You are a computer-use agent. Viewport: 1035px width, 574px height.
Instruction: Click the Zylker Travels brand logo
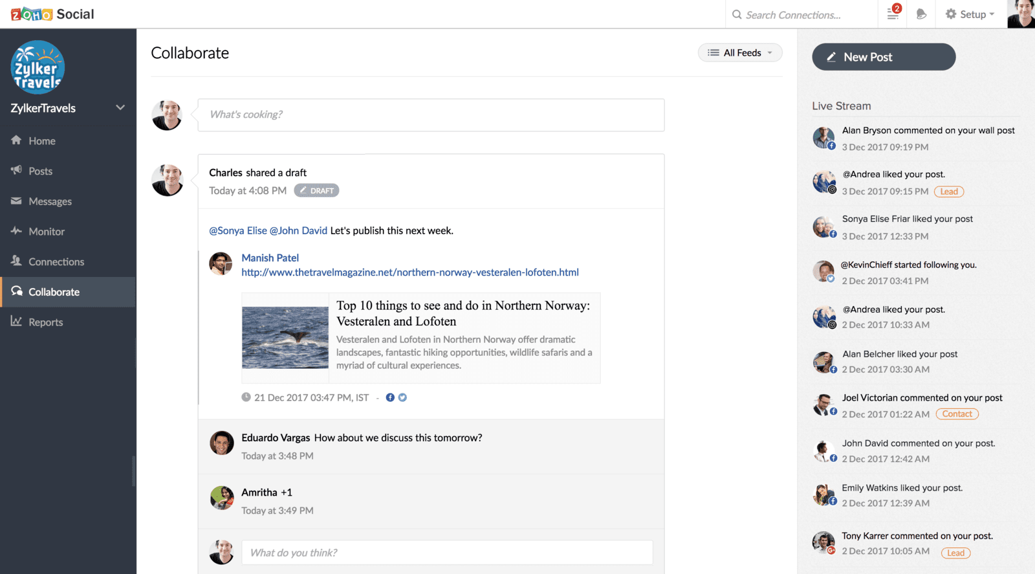coord(38,67)
